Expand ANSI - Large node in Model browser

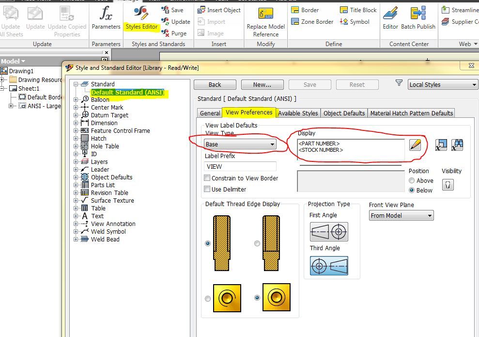click(x=11, y=106)
